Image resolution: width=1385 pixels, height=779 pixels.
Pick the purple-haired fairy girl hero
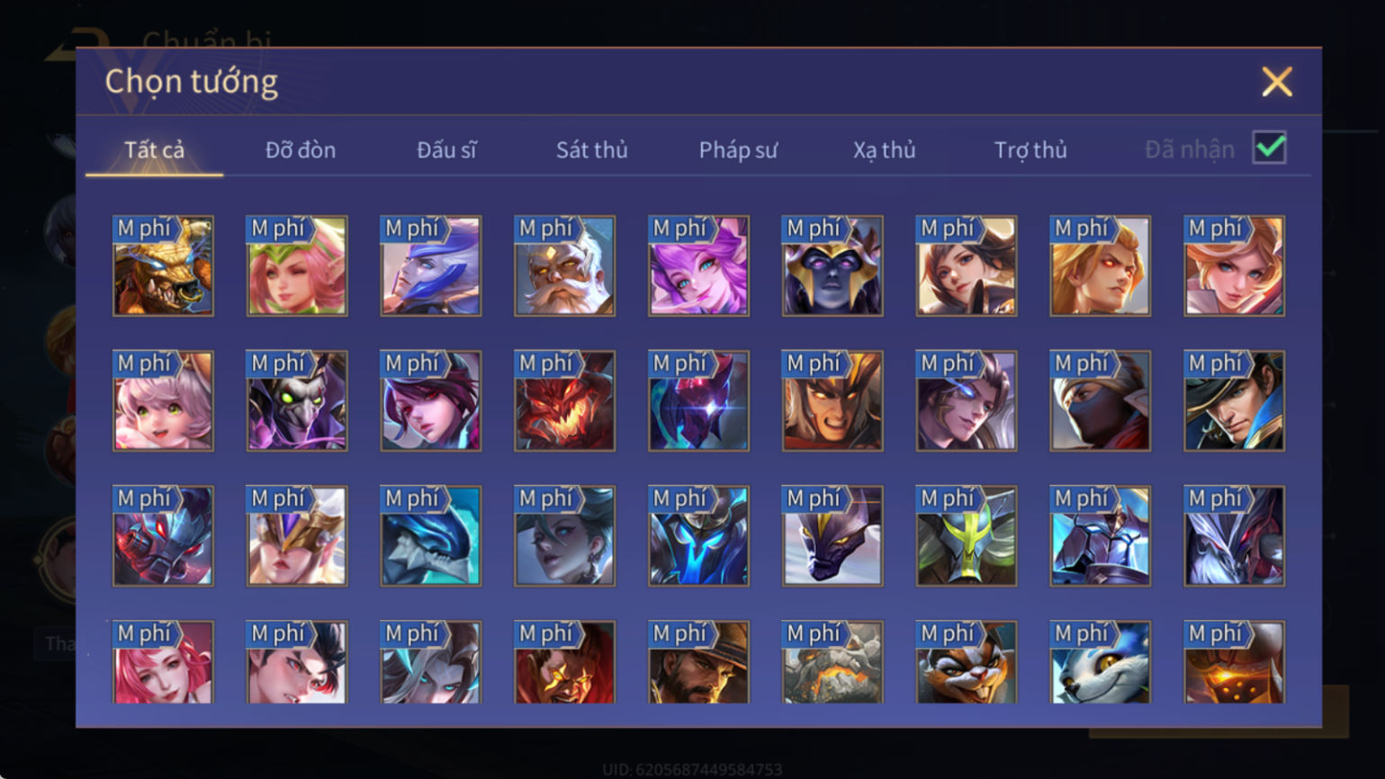(x=698, y=265)
